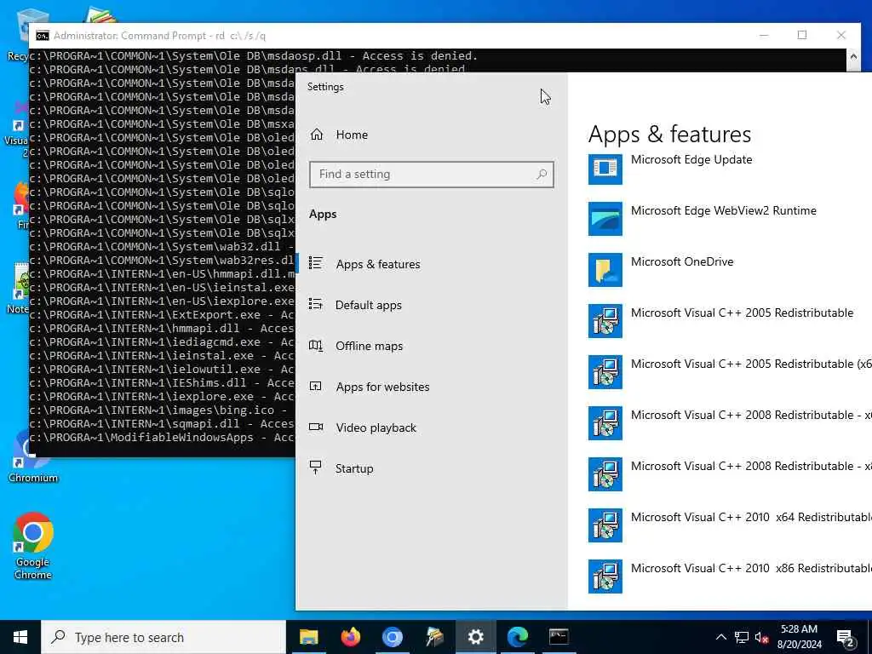Click the Default apps list icon
Screen dimensions: 872x654
(316, 304)
